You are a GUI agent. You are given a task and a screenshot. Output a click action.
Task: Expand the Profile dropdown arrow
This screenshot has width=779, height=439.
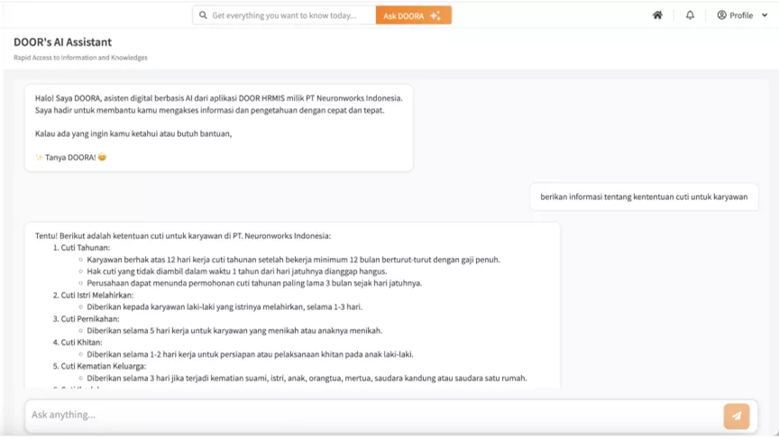pos(765,15)
